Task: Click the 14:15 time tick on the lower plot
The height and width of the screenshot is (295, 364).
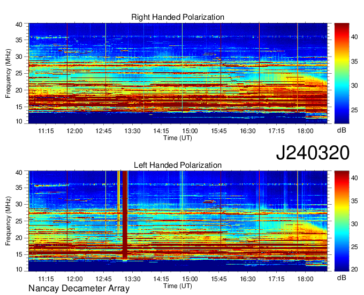Action: [161, 279]
